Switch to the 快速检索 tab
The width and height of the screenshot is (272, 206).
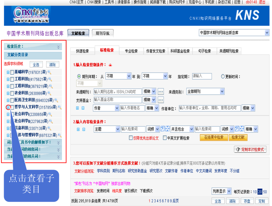coord(82,51)
